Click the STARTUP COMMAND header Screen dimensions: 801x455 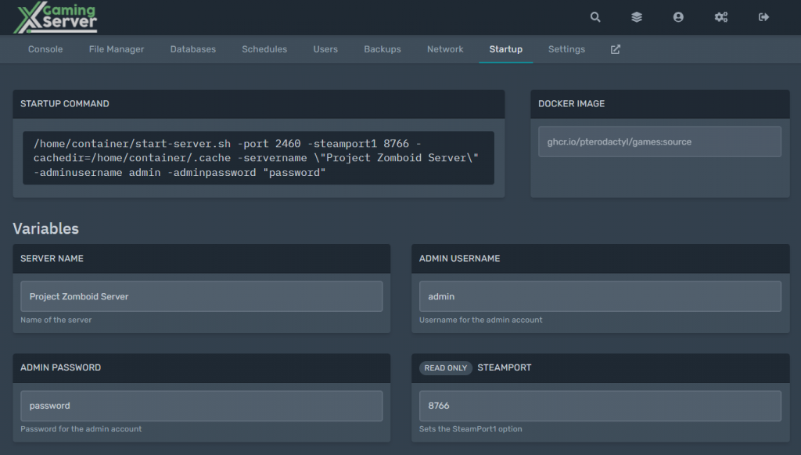pos(65,104)
